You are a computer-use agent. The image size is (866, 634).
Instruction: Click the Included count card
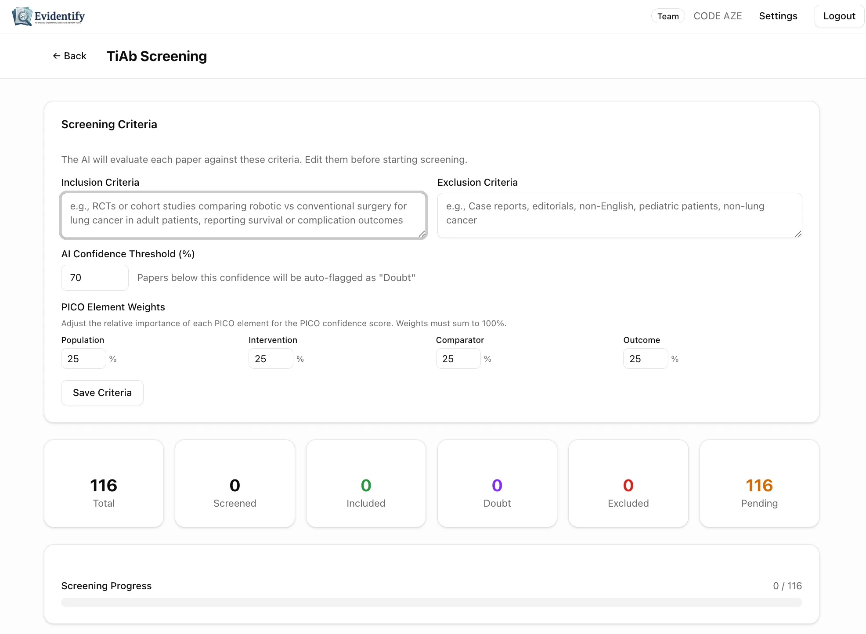click(x=366, y=483)
